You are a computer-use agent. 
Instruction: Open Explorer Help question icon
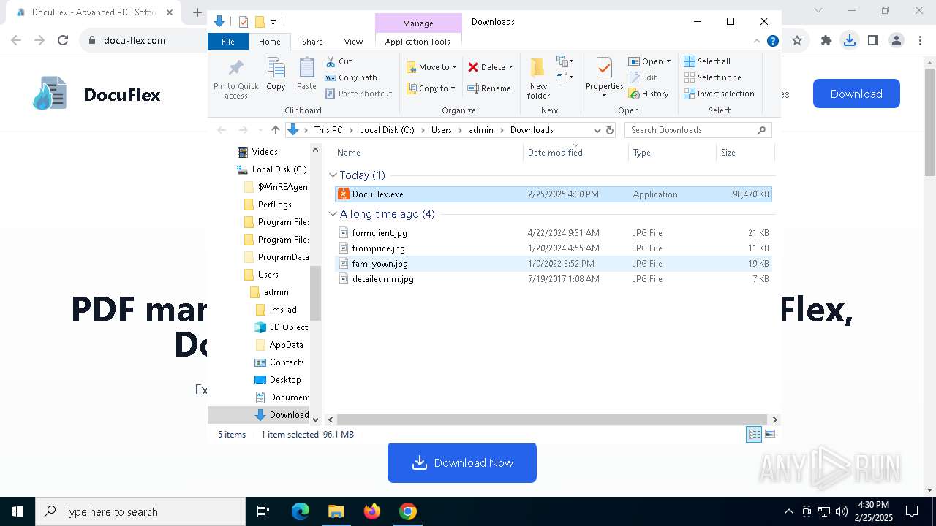coord(772,42)
